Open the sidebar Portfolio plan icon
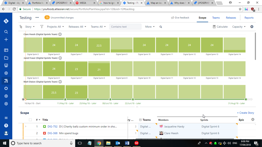This screenshot has height=147, width=262. 6,81
